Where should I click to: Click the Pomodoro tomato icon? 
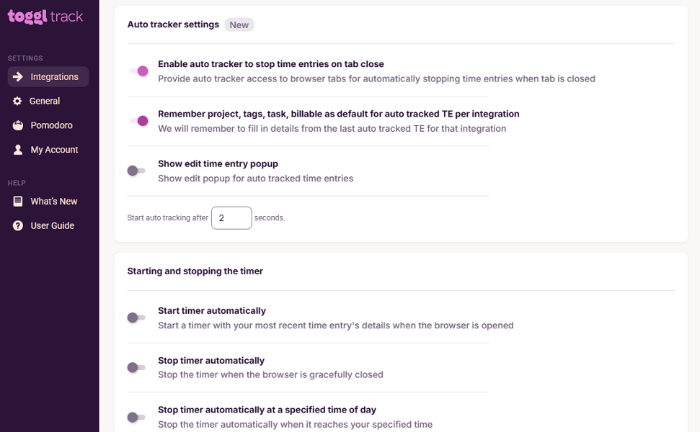(18, 125)
